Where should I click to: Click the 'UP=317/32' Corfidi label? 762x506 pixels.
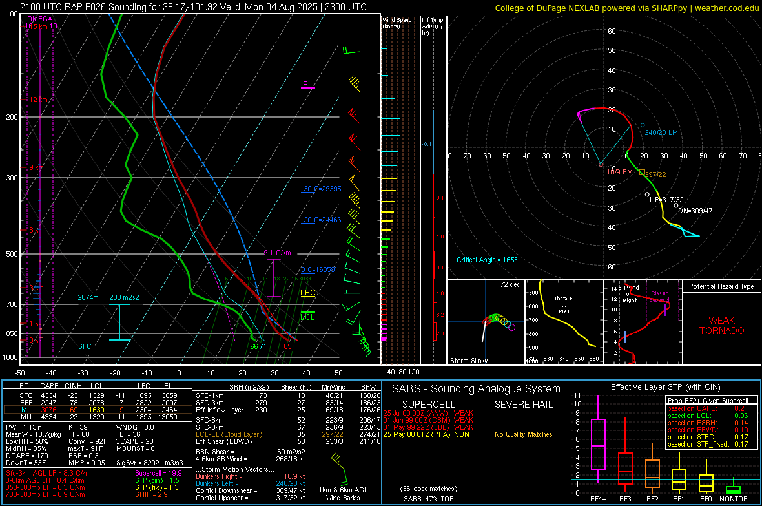[666, 200]
